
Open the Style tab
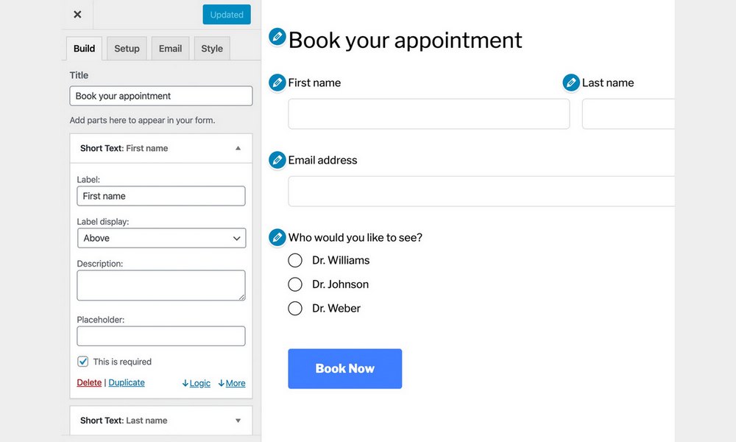pos(212,49)
